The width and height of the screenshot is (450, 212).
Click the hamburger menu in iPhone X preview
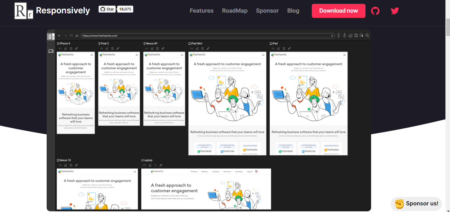pyautogui.click(x=92, y=55)
